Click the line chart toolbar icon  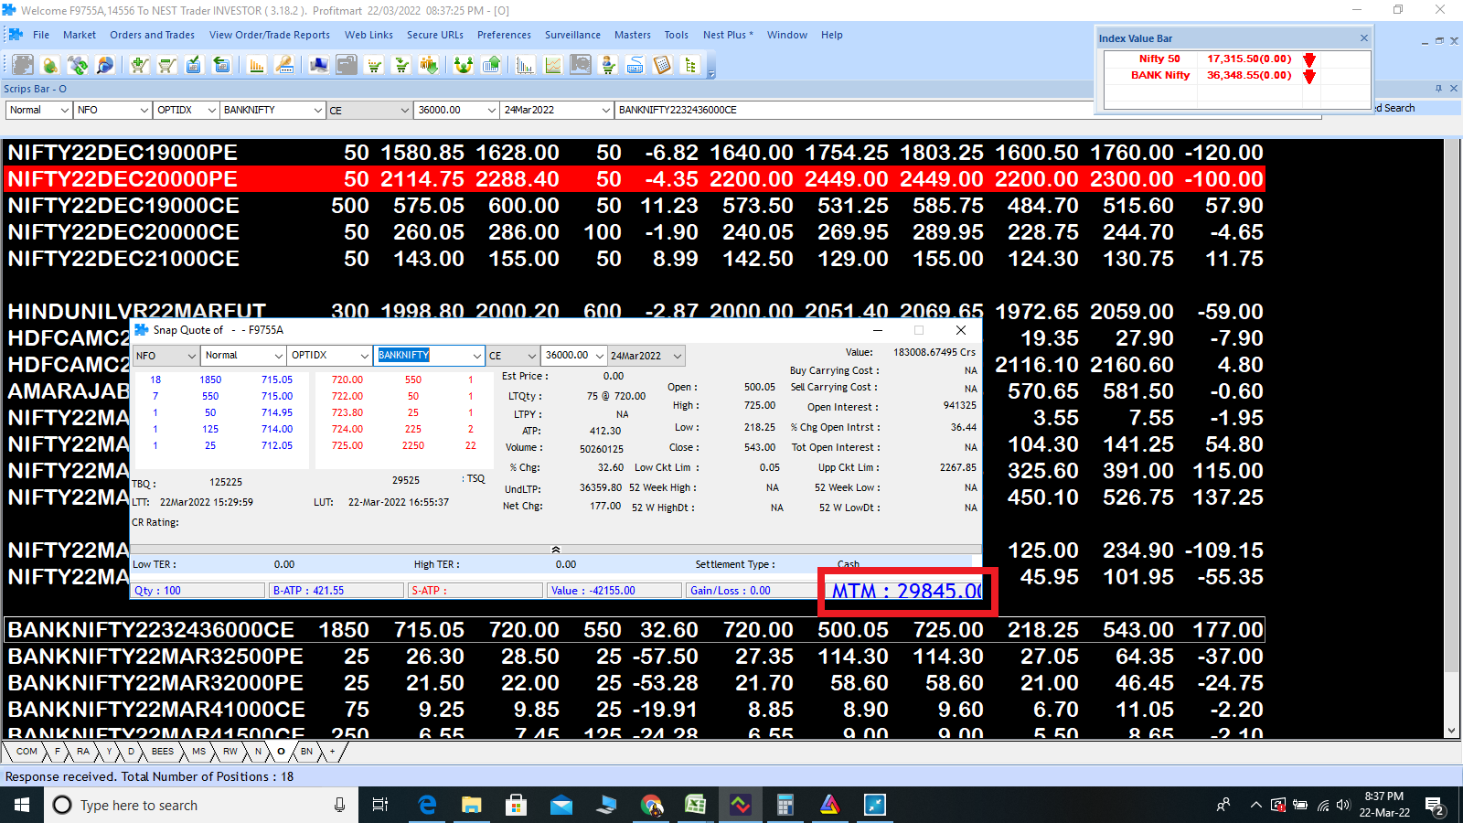pos(553,65)
